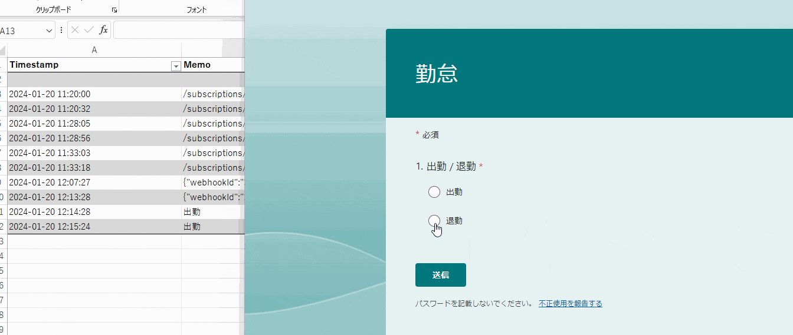
Task: Select Memo cell 出勤 in 12:15:24 row
Action: click(213, 227)
